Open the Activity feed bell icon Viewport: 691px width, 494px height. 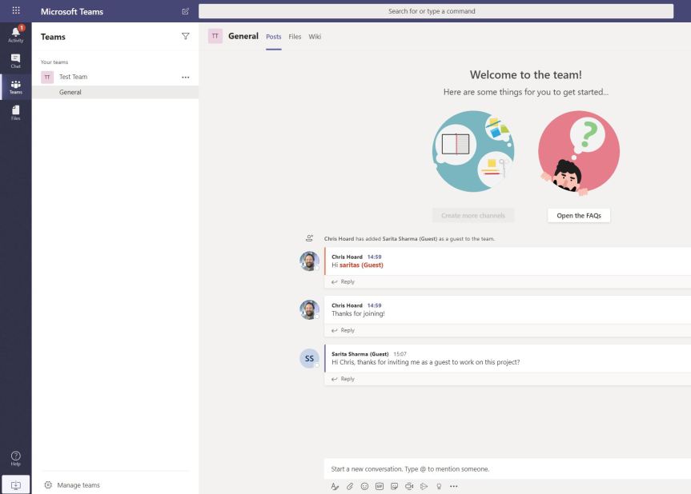click(x=15, y=34)
